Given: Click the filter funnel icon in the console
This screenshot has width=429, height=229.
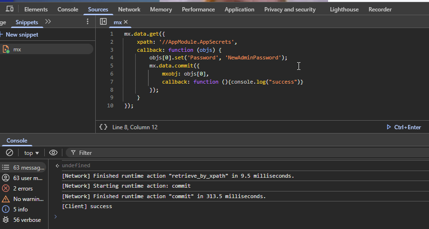Looking at the screenshot, I should click(73, 153).
